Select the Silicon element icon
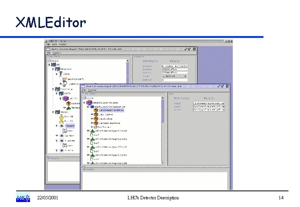 [x=62, y=150]
